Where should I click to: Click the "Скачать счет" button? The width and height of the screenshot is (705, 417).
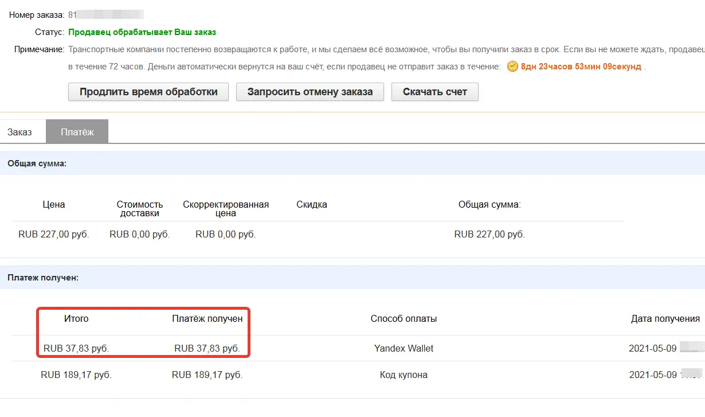(x=435, y=92)
